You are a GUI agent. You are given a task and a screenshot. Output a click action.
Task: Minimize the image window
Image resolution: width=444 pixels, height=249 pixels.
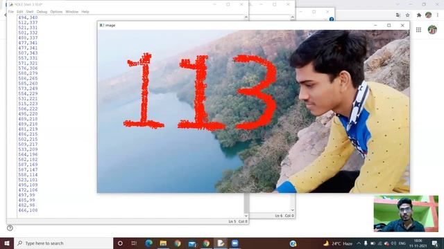(375, 26)
